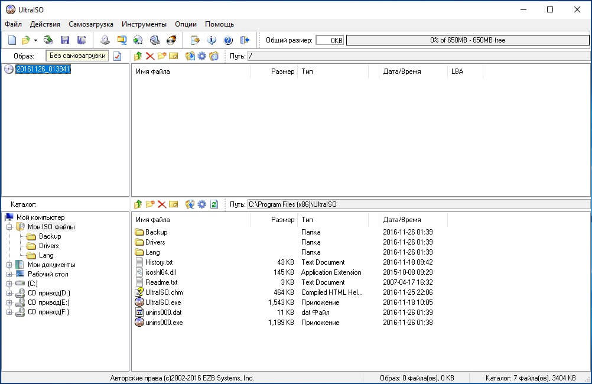
Task: Click the Save As icon
Action: click(x=81, y=40)
